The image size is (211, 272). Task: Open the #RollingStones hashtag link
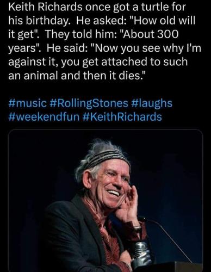89,103
